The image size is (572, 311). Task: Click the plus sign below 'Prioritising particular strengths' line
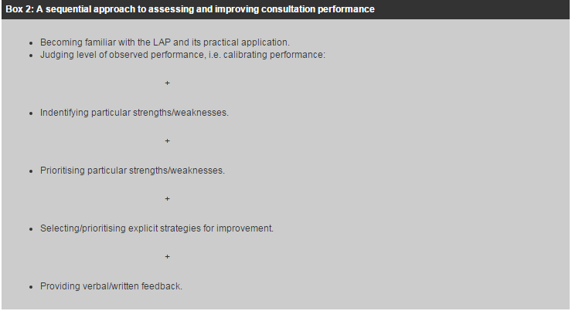[167, 199]
